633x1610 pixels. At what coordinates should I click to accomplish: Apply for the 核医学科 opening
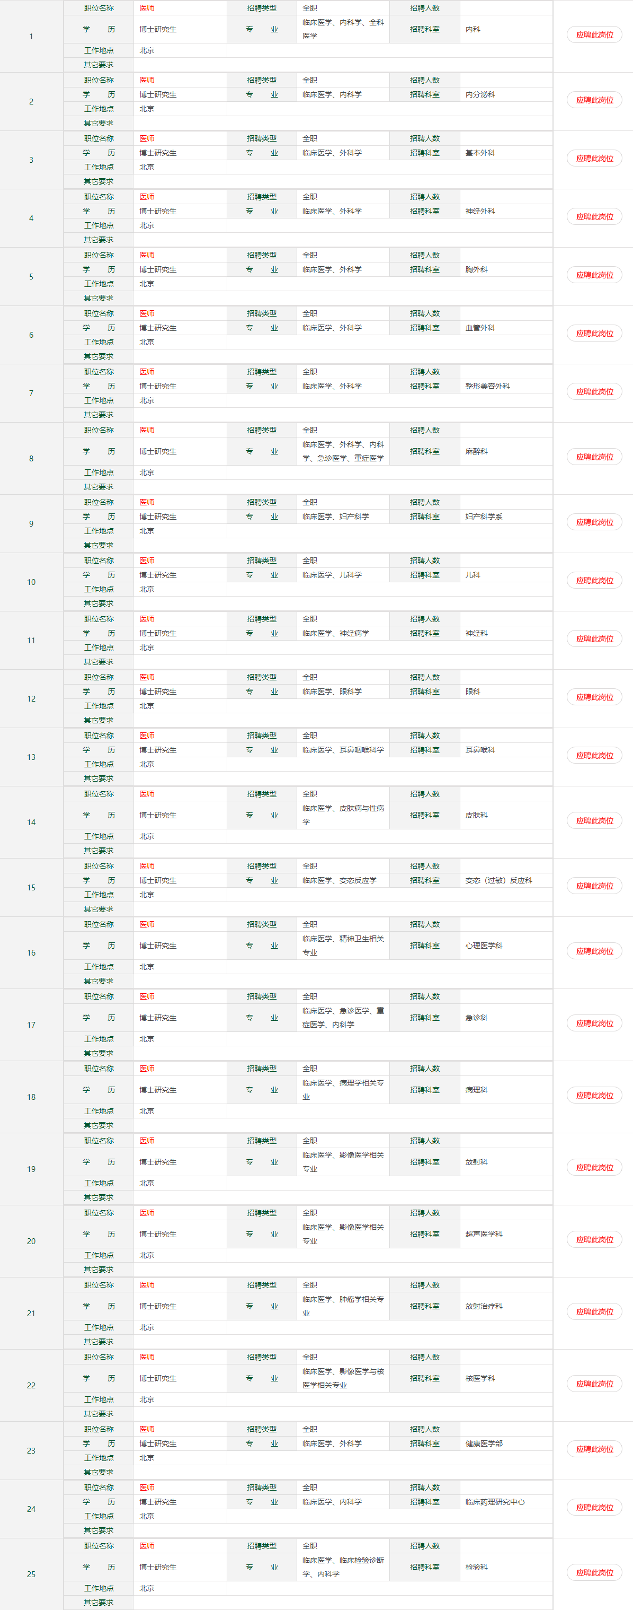point(594,1384)
